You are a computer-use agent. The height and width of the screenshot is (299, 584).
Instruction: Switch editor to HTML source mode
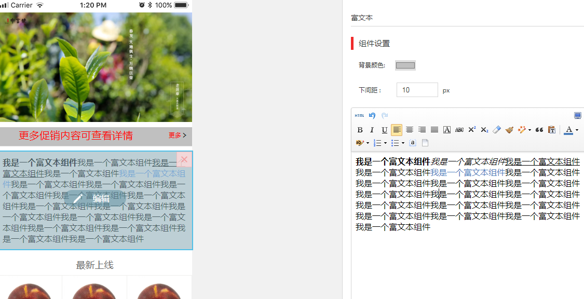359,116
